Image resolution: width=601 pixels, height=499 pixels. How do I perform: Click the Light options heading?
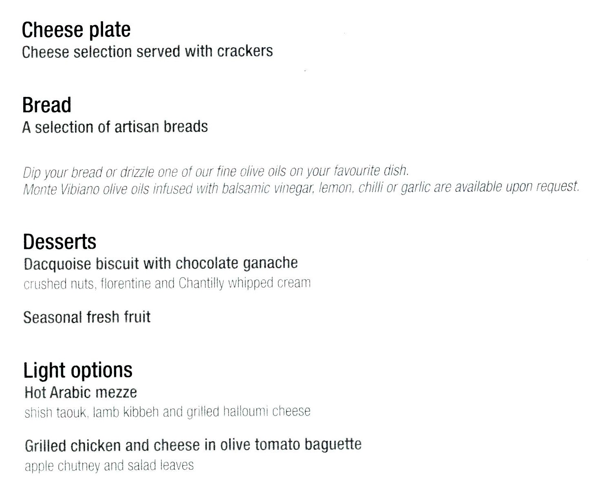pos(78,371)
